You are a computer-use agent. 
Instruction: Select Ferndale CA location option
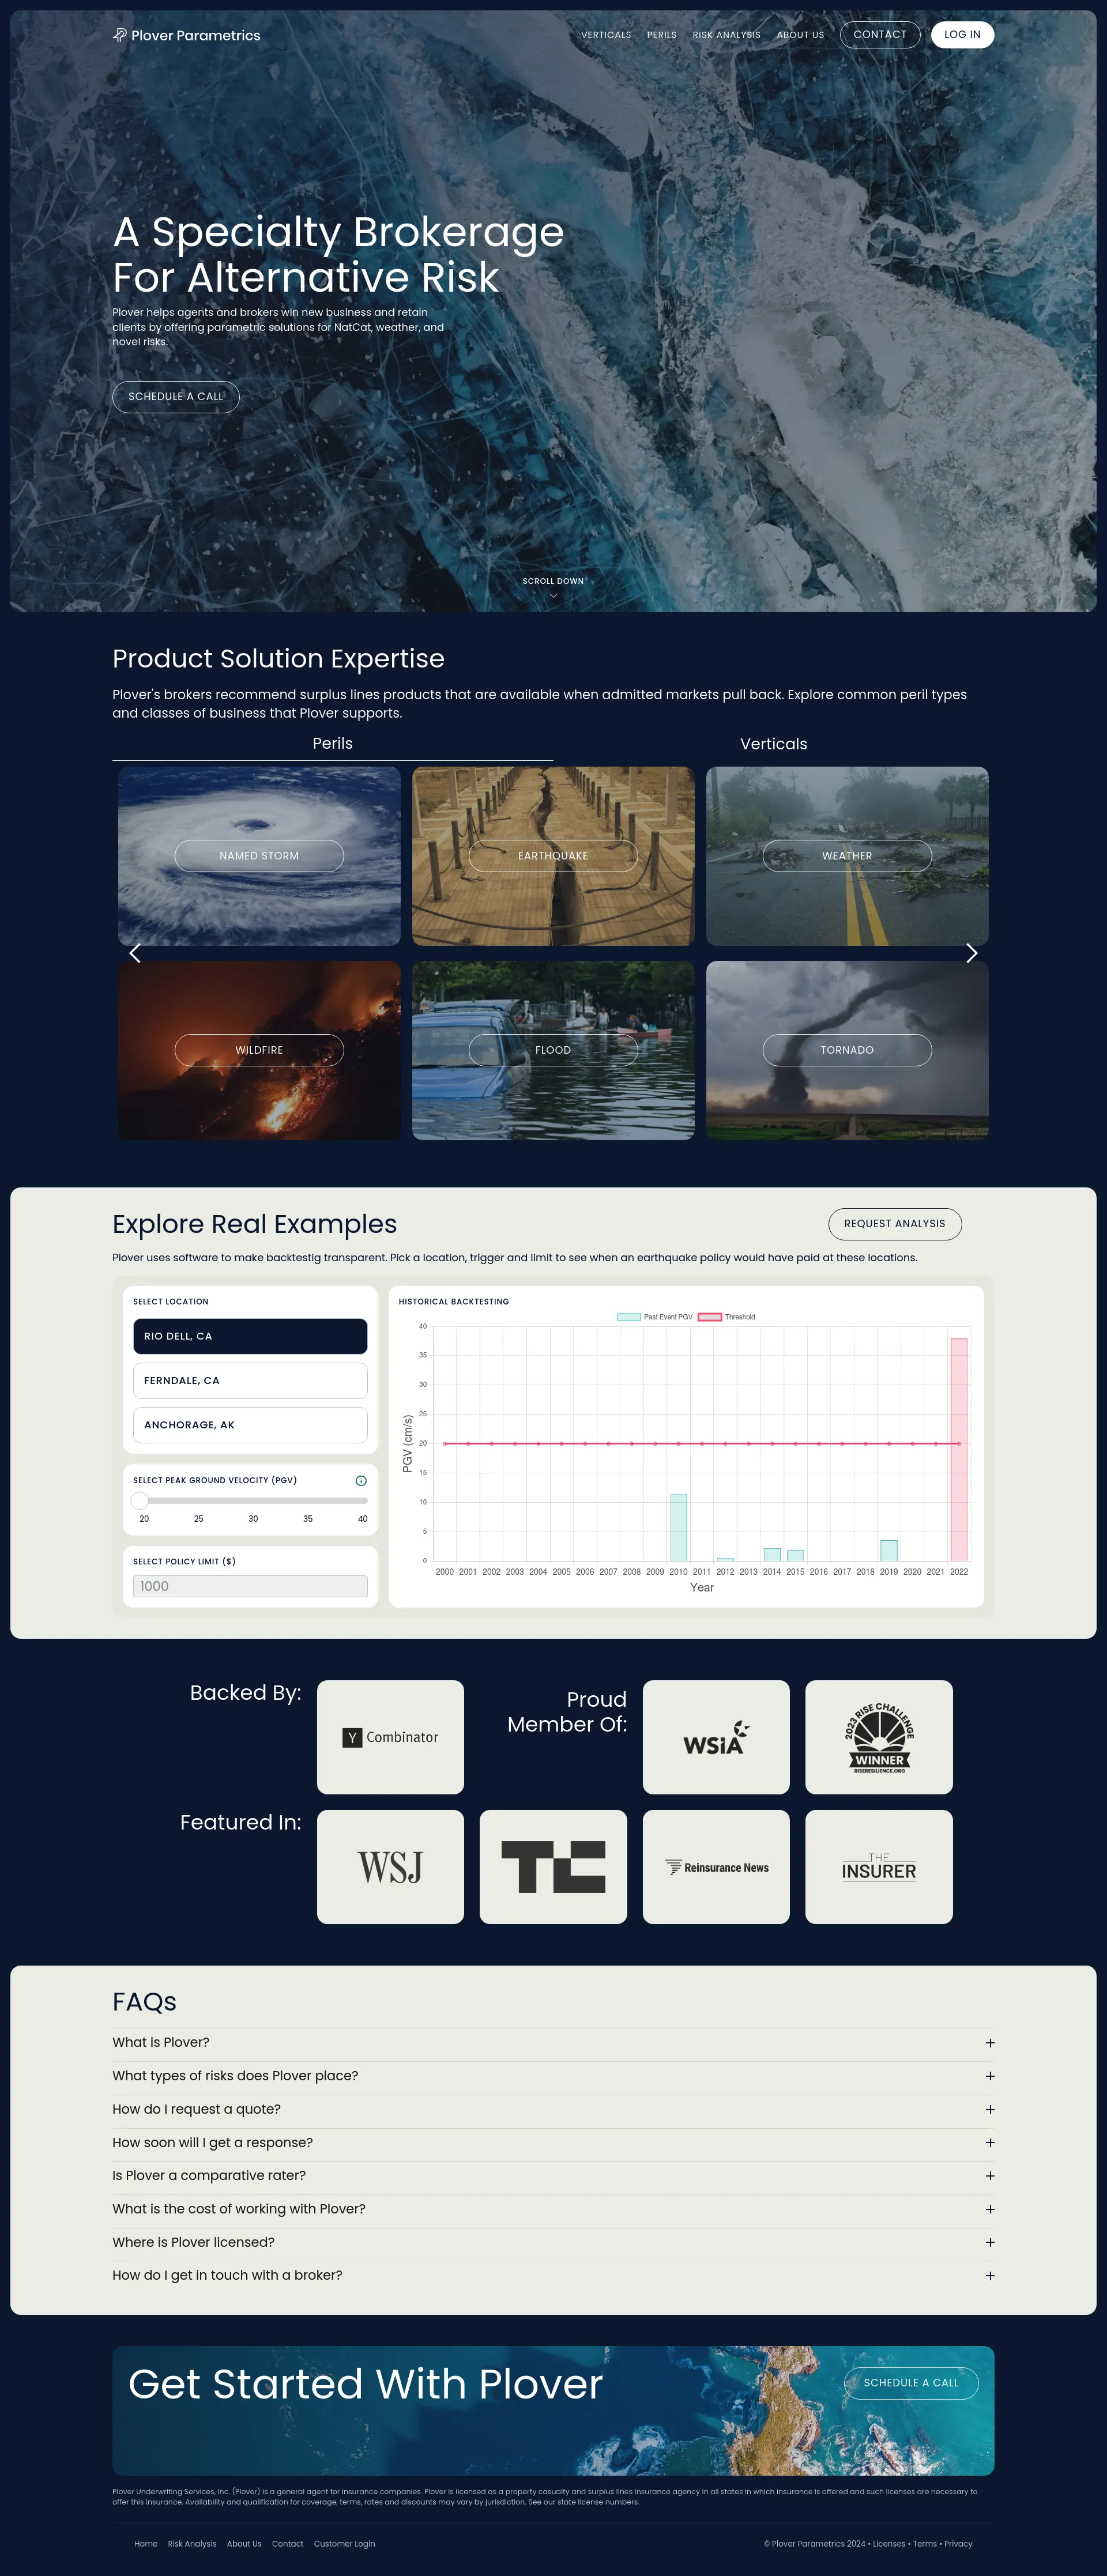tap(250, 1380)
